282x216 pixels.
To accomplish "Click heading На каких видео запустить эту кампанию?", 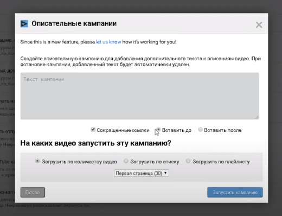I will tap(95, 143).
